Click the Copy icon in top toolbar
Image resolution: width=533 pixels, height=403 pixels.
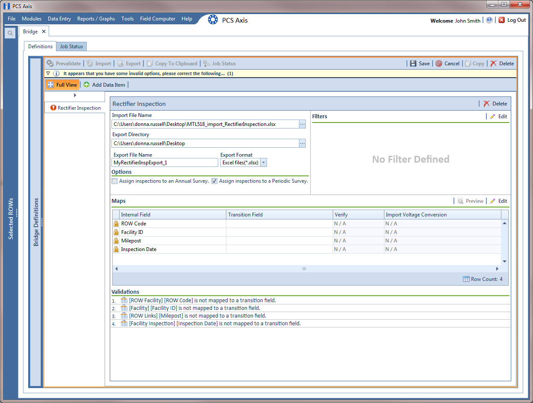click(x=468, y=64)
